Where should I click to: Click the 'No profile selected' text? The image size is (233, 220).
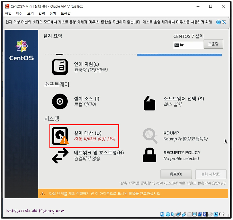[x=181, y=158]
